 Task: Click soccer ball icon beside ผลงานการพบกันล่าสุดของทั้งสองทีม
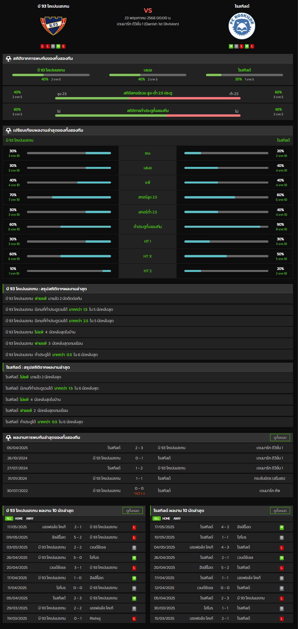pos(9,438)
